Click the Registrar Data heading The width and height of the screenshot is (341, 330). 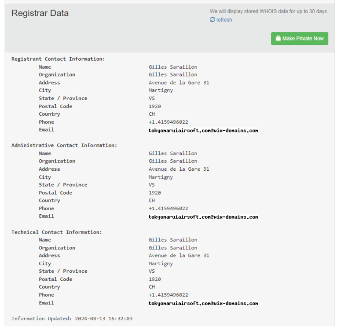(40, 13)
